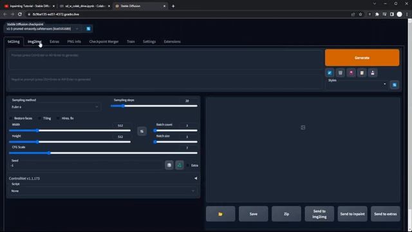Click the save style floppy icon

[x=373, y=73]
